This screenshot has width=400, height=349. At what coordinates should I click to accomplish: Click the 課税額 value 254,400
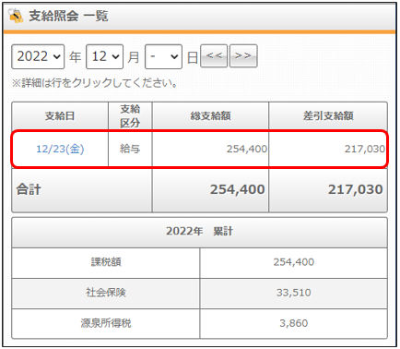[x=294, y=262]
